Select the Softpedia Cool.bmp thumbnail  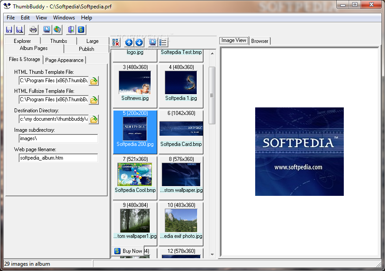click(135, 178)
